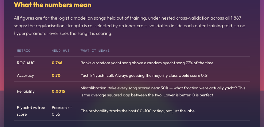Image resolution: width=264 pixels, height=127 pixels.
Task: Click the Accuracy metric label
Action: tap(25, 76)
